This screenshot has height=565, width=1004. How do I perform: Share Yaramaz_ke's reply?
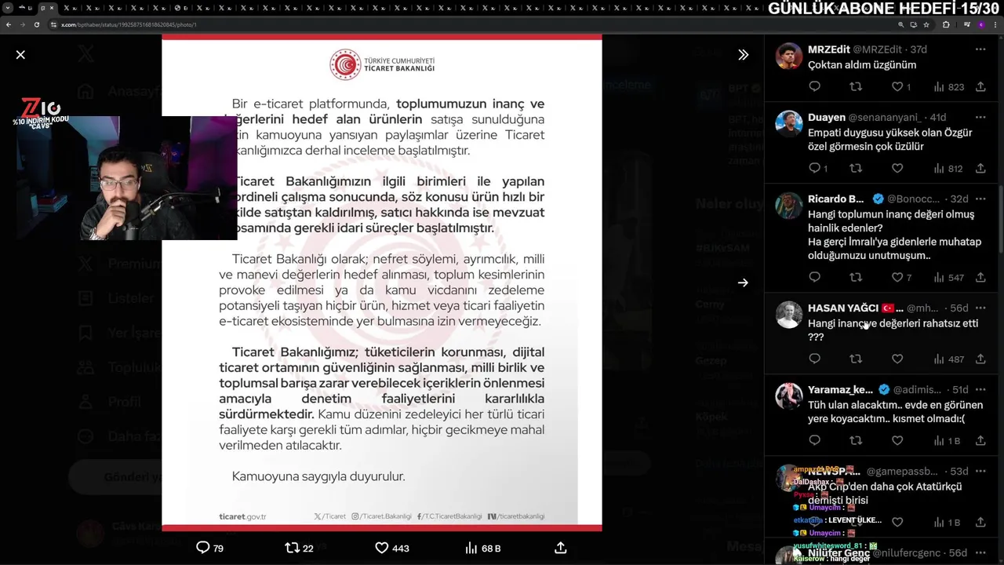980,440
